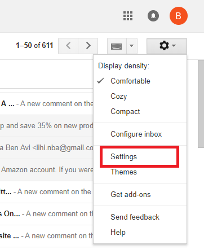The image size is (204, 249).
Task: Click the keyboard input tools icon
Action: [117, 46]
